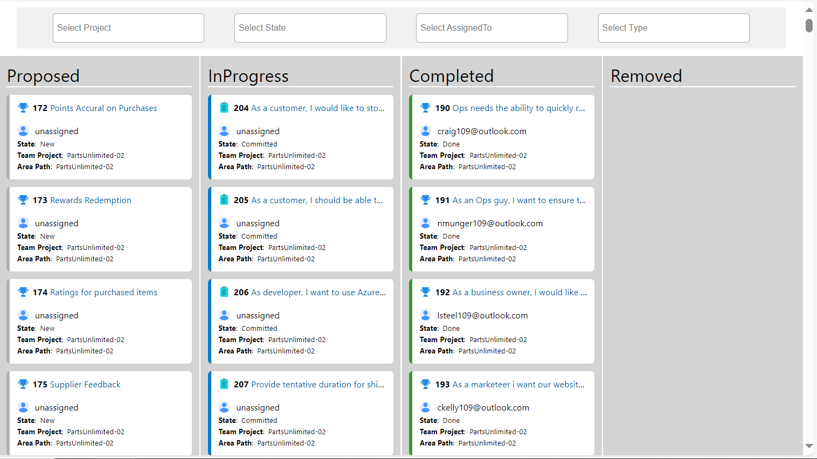The width and height of the screenshot is (817, 459).
Task: Open Rewards Redemption work item link
Action: (x=91, y=200)
